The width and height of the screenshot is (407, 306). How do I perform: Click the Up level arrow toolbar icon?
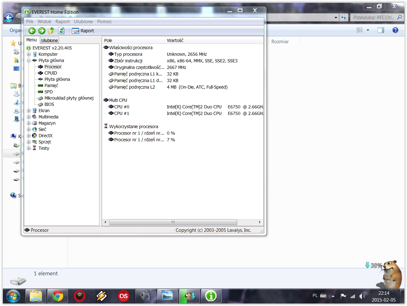51,31
